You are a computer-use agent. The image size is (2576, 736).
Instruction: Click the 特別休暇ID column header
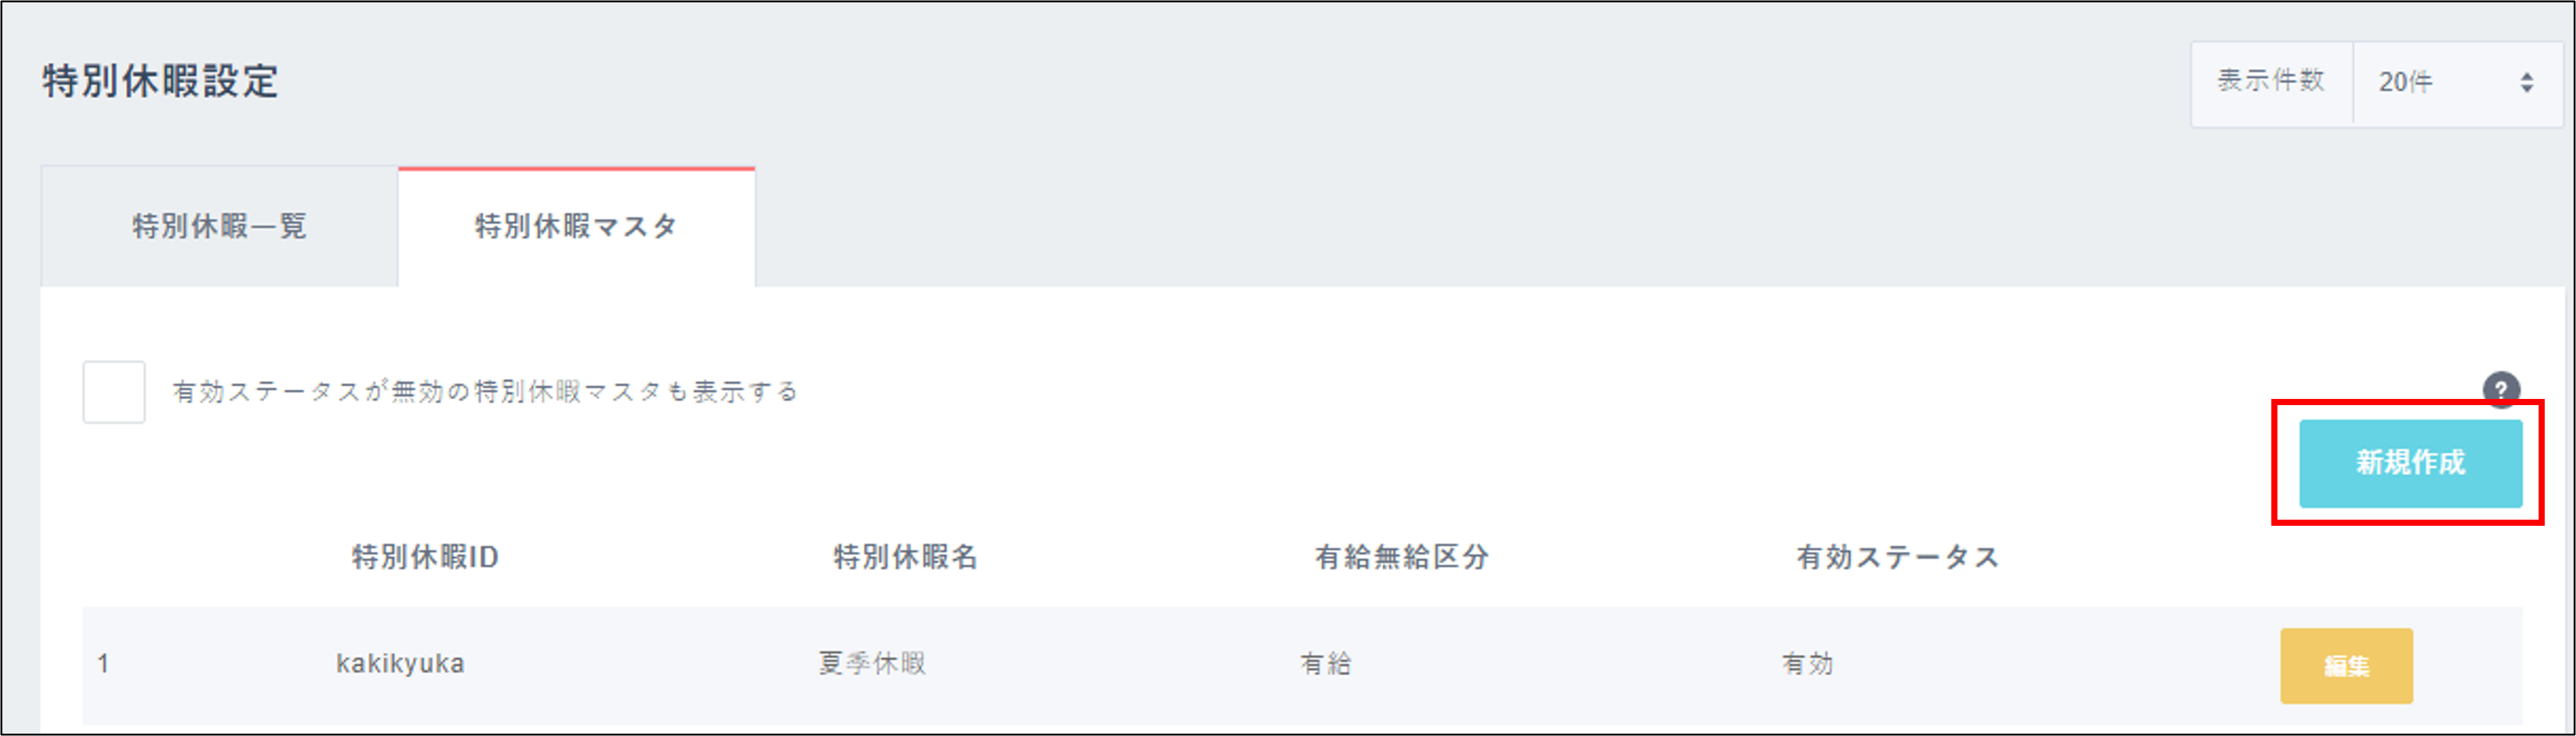coord(425,557)
